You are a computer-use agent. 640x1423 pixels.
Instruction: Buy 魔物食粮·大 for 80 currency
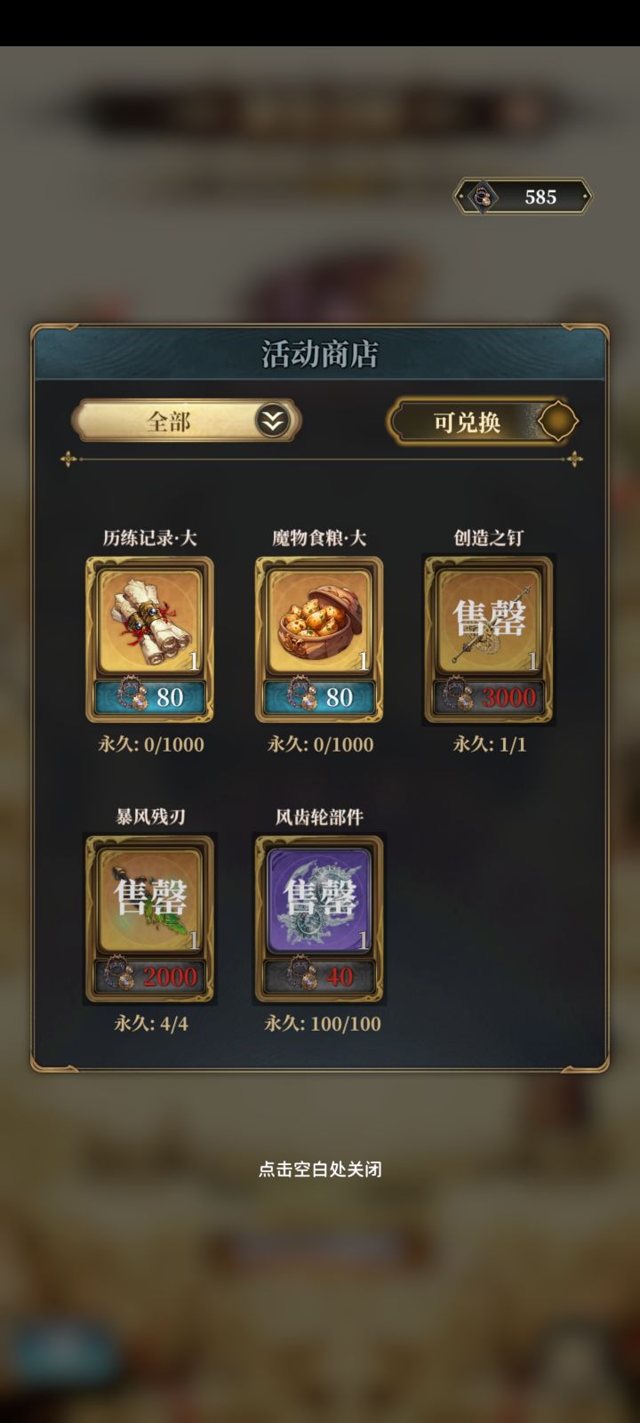(319, 697)
